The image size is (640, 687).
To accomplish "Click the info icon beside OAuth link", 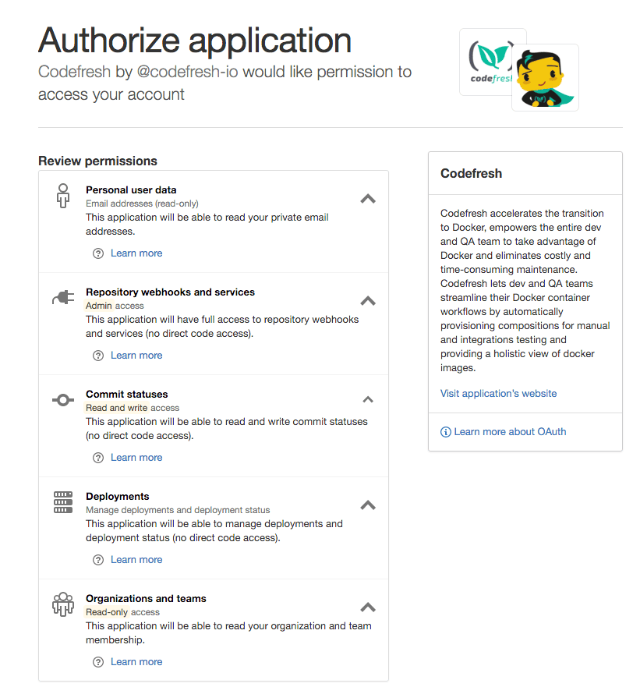I will pos(446,432).
